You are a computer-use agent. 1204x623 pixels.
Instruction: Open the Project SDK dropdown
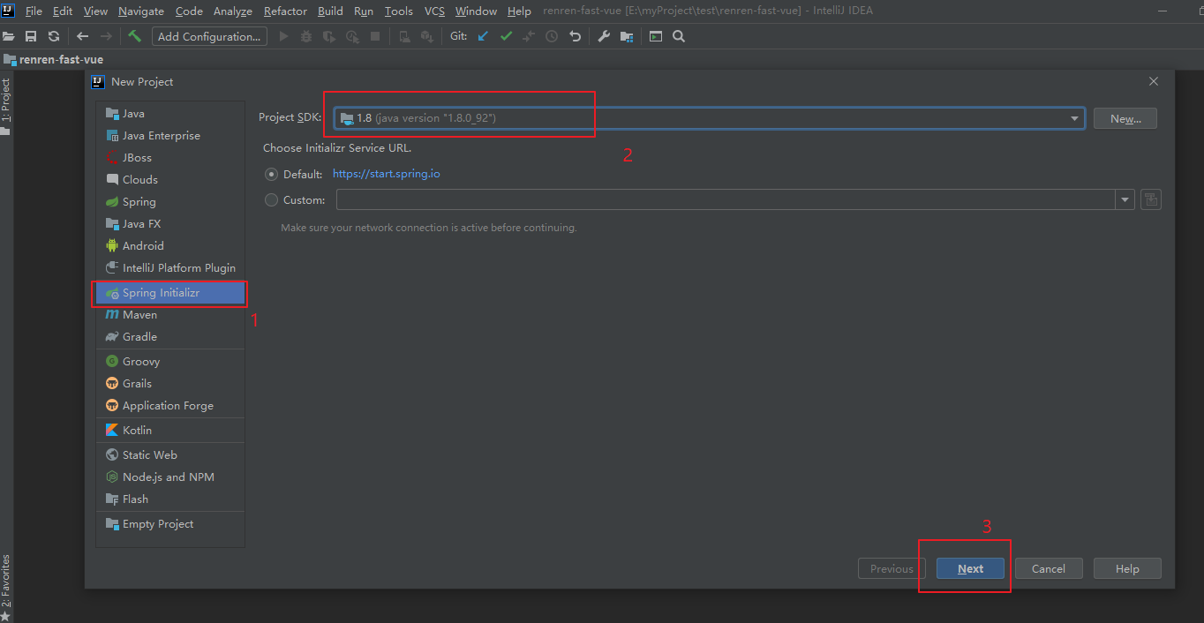pos(709,118)
